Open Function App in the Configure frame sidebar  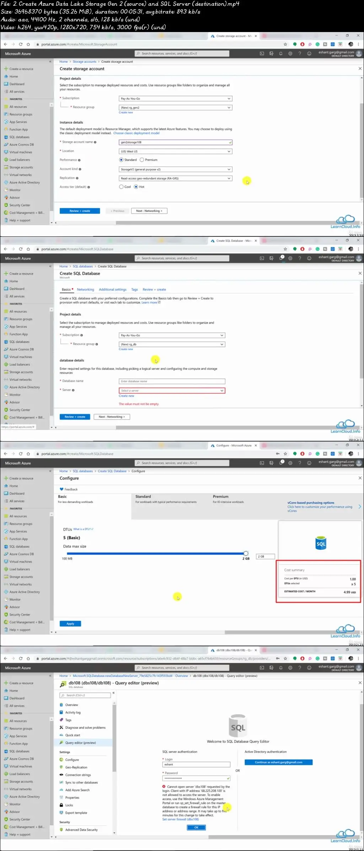coord(18,539)
